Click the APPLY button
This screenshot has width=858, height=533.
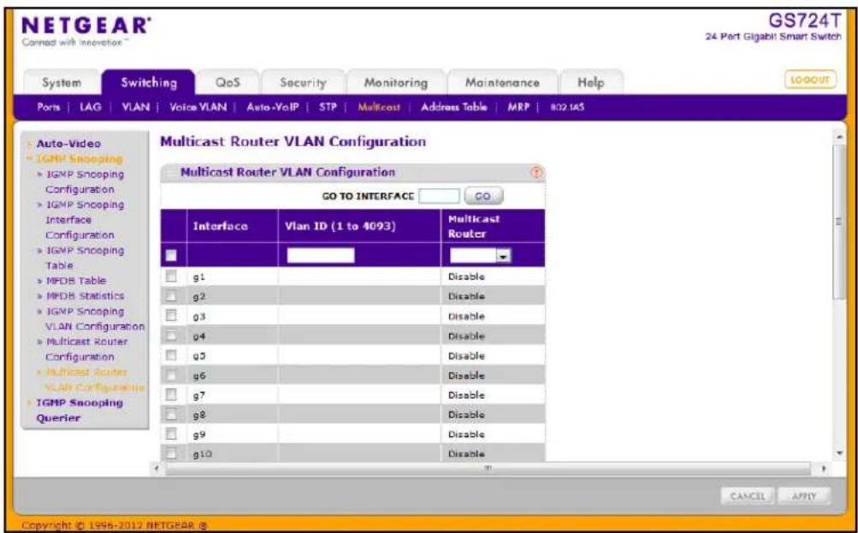(x=804, y=496)
